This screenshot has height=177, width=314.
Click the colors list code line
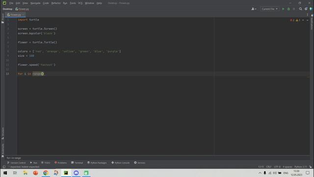[x=69, y=51]
